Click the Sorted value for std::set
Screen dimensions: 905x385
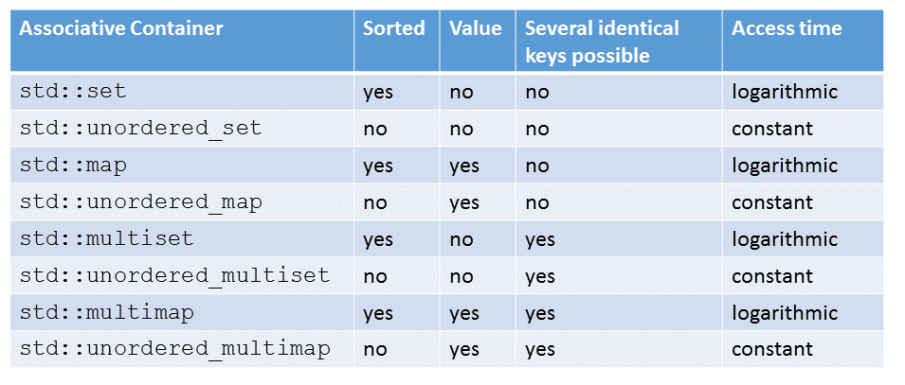[378, 92]
